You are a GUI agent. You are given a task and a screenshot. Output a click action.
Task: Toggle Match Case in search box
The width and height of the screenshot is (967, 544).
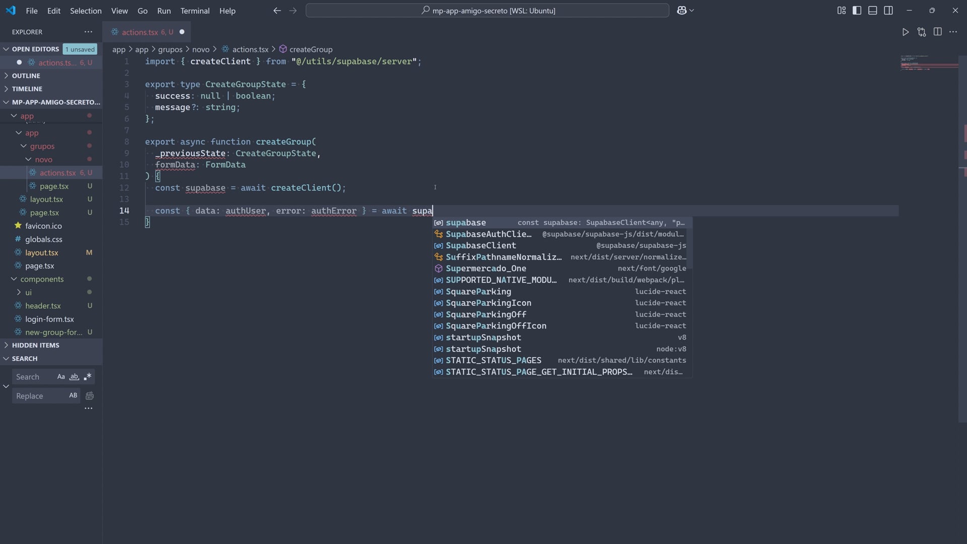point(61,377)
